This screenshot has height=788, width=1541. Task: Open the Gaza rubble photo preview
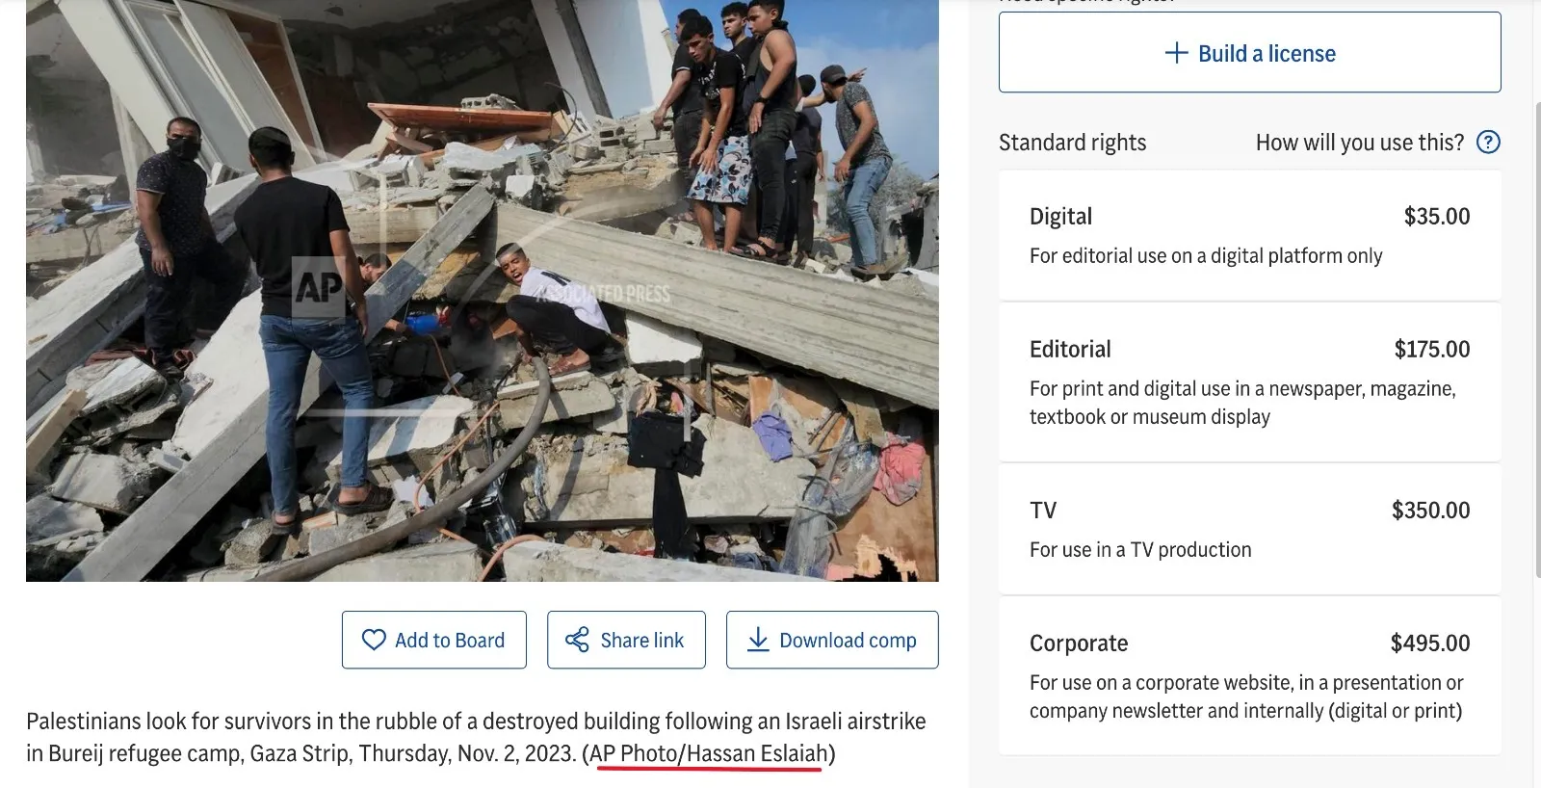click(483, 290)
